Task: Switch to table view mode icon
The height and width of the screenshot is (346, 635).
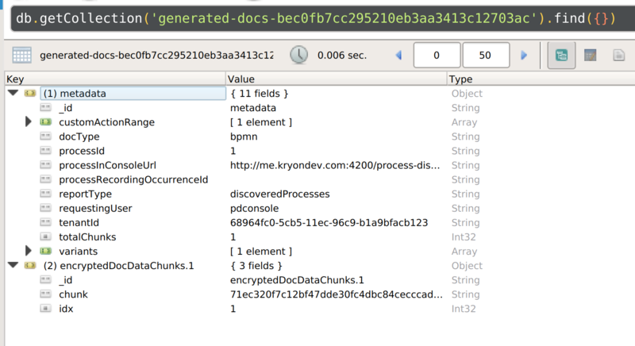Action: point(590,55)
